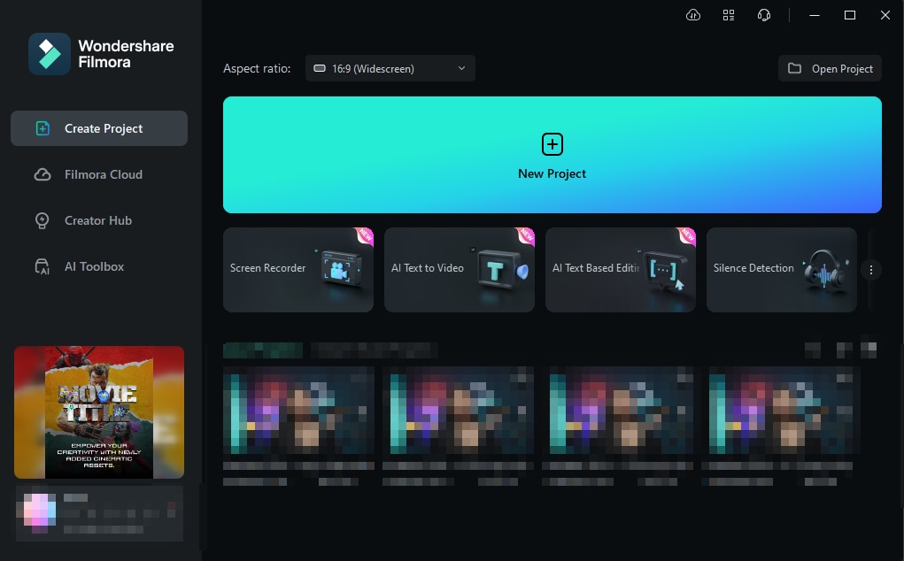The width and height of the screenshot is (904, 561).
Task: Click the plus icon next to Create Project
Action: pos(42,128)
